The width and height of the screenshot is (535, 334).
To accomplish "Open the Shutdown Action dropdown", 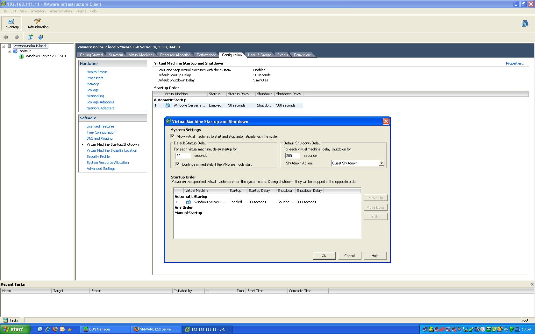I will pos(381,163).
